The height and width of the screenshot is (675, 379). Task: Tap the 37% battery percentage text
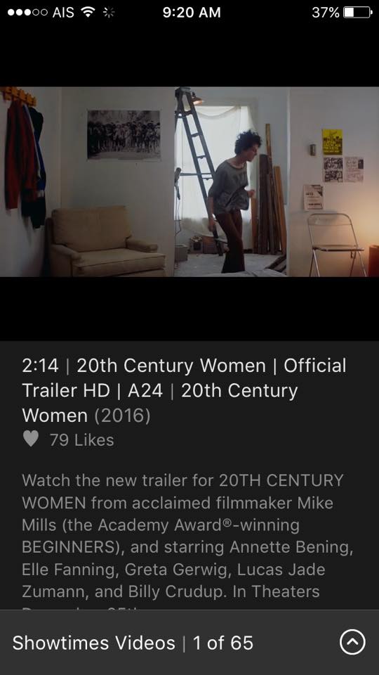coord(325,13)
